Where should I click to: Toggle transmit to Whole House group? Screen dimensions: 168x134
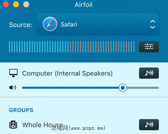pyautogui.click(x=149, y=125)
